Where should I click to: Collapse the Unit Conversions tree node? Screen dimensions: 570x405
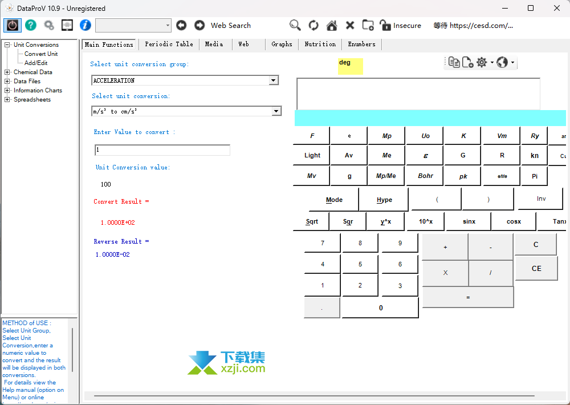7,44
